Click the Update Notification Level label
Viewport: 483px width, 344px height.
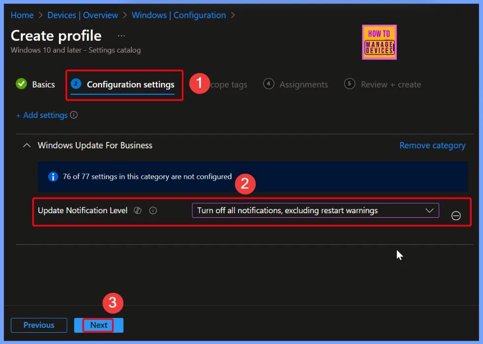point(83,210)
